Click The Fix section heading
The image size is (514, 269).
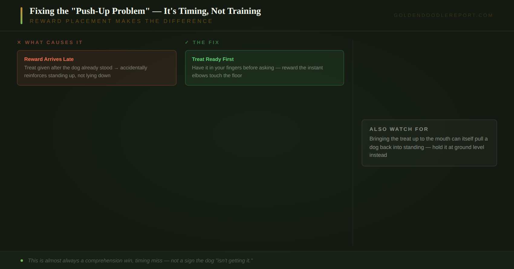tap(206, 43)
